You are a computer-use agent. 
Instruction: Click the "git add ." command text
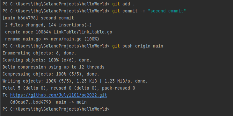click(x=123, y=4)
